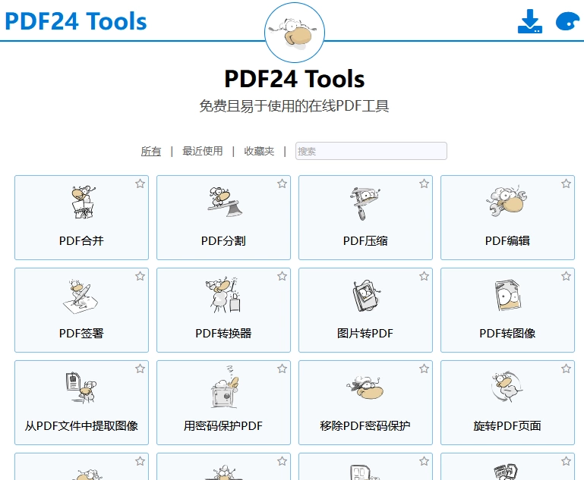Image resolution: width=584 pixels, height=480 pixels.
Task: Favorite PDF合并 with its star
Action: pyautogui.click(x=140, y=184)
